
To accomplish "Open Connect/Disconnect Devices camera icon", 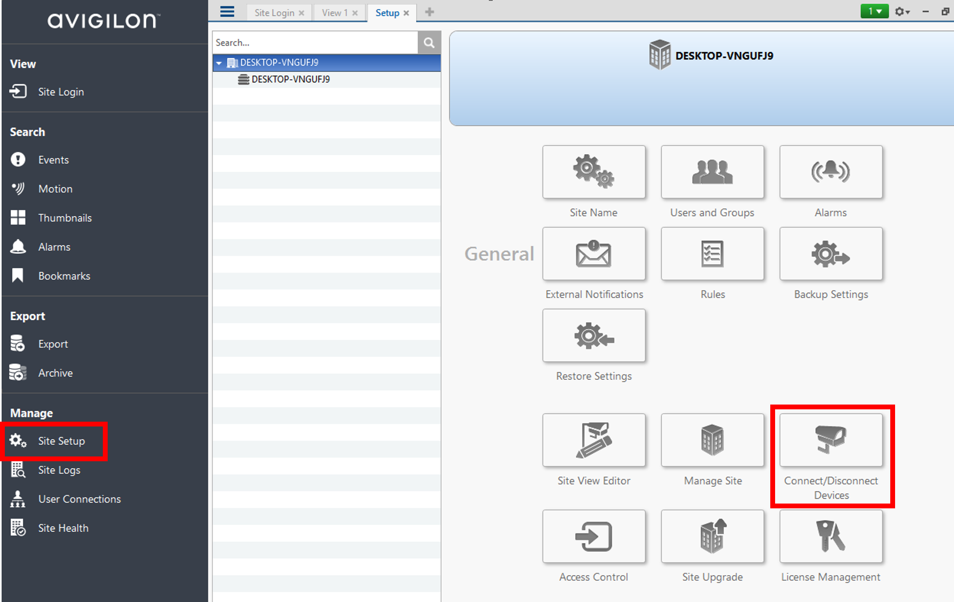I will point(831,440).
